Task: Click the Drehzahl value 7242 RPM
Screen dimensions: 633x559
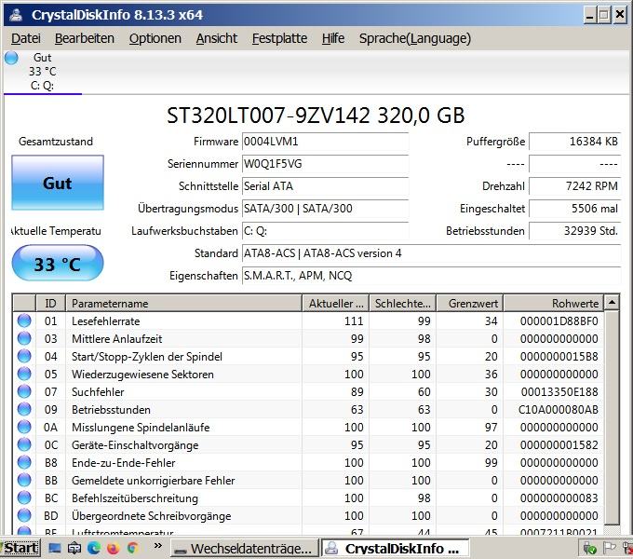Action: pyautogui.click(x=575, y=186)
